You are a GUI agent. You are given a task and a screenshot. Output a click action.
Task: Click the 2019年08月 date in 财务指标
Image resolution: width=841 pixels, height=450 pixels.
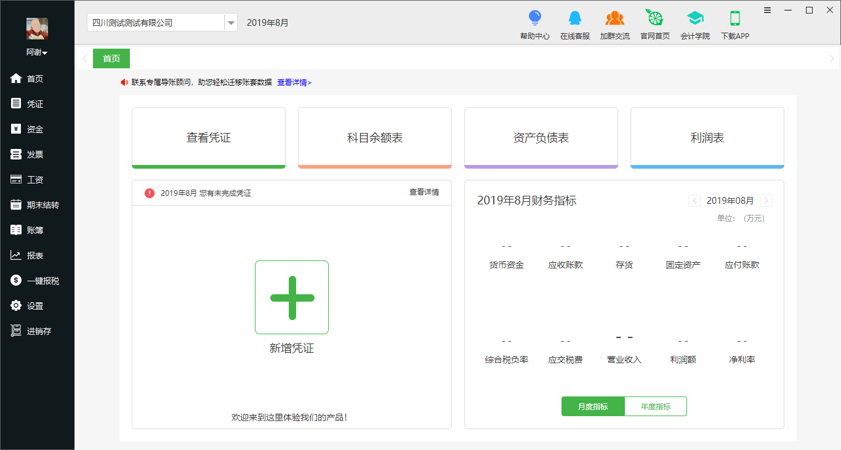730,201
